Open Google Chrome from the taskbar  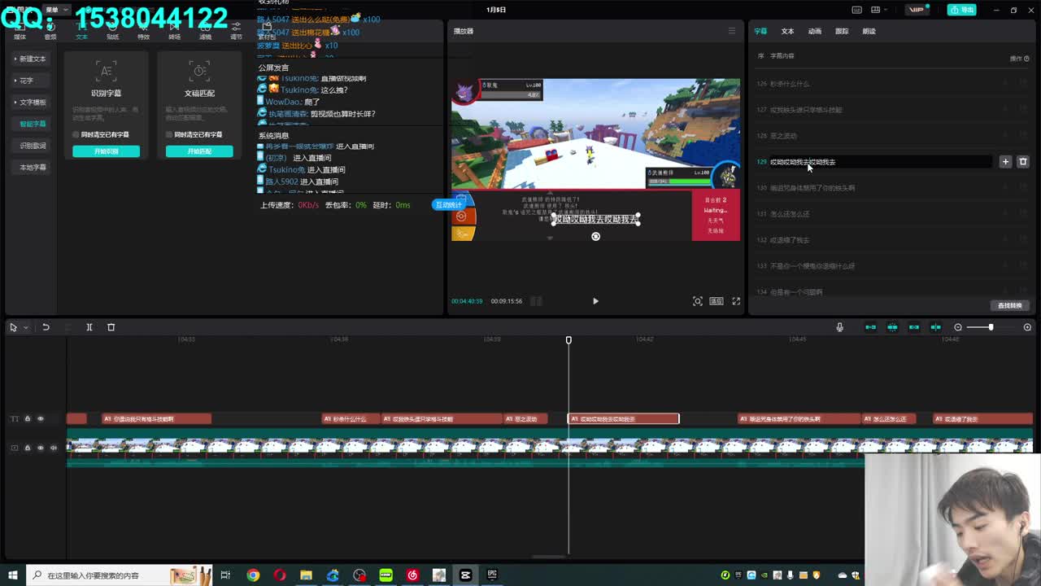point(253,575)
